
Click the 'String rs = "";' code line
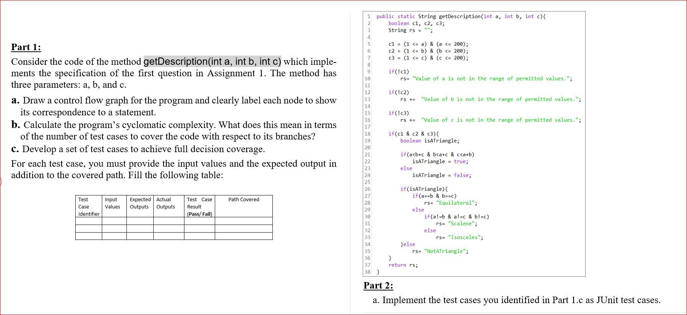point(410,30)
